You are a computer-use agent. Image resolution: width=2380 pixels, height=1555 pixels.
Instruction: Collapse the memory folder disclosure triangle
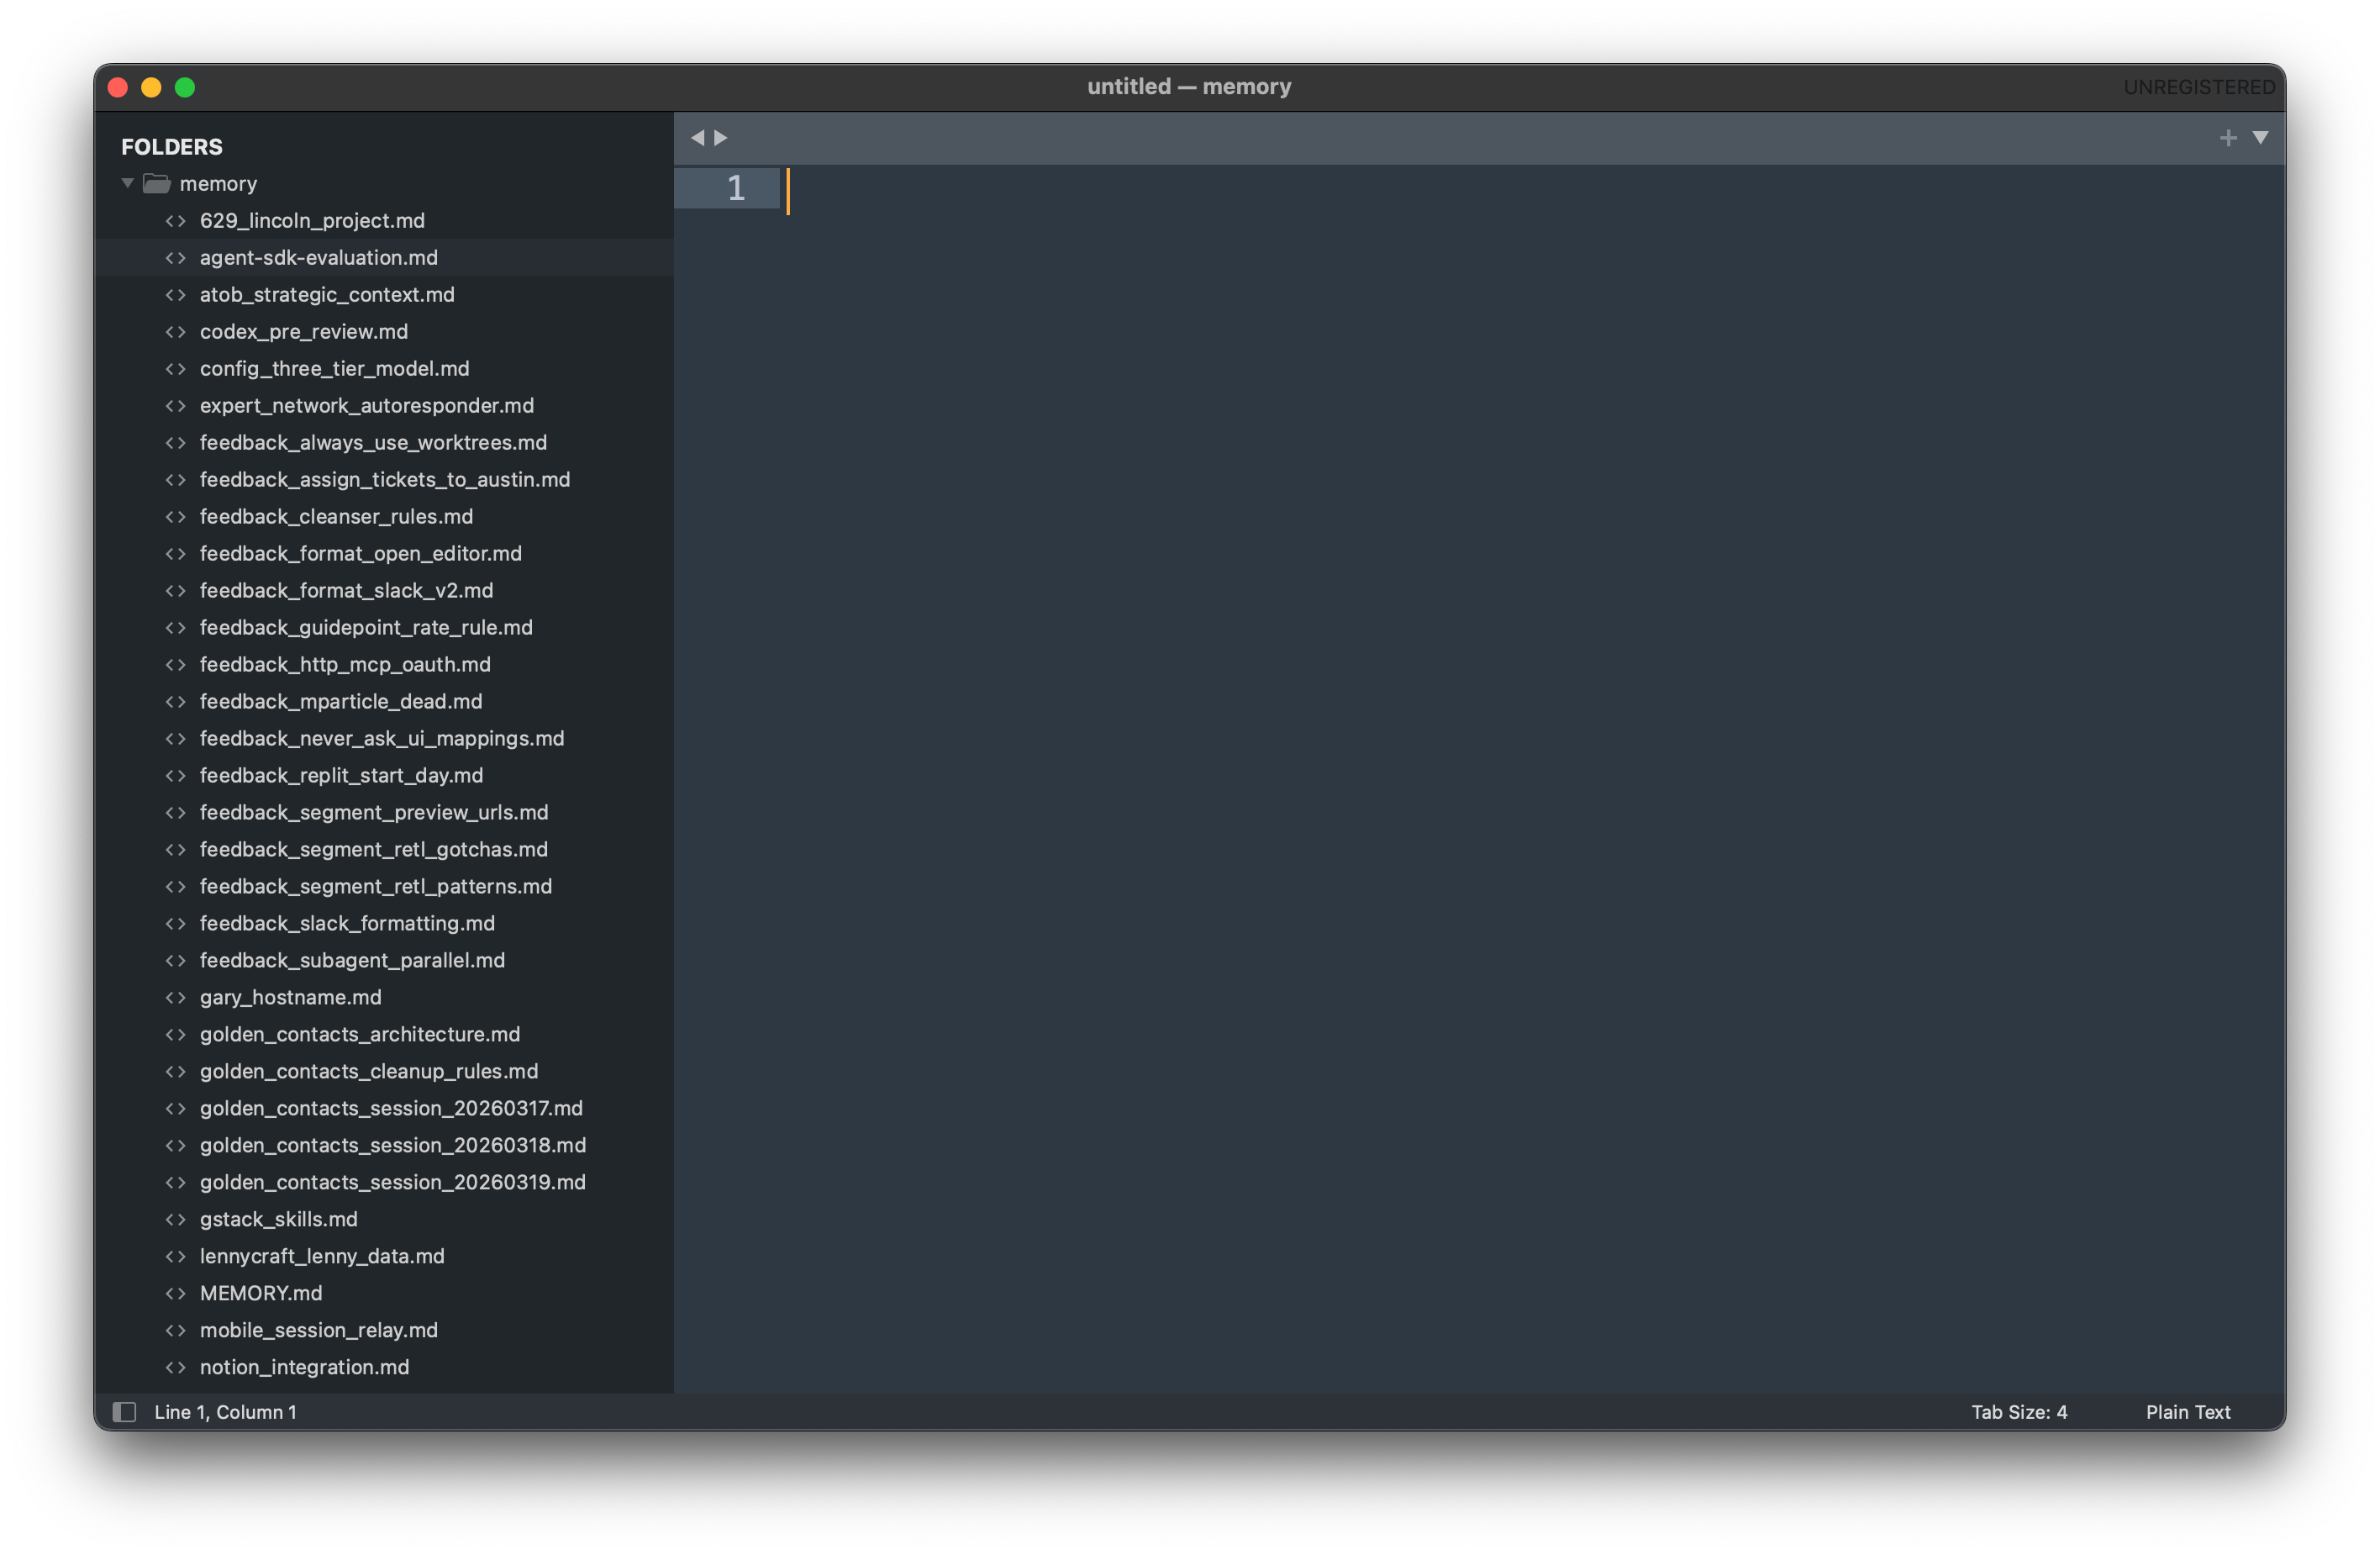pyautogui.click(x=128, y=183)
